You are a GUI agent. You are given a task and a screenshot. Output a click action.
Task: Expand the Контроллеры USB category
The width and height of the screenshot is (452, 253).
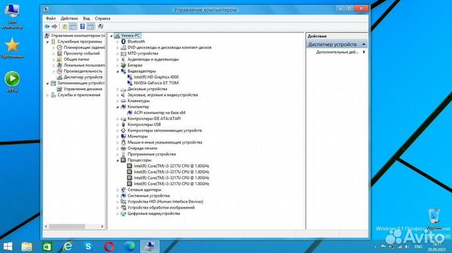point(117,125)
